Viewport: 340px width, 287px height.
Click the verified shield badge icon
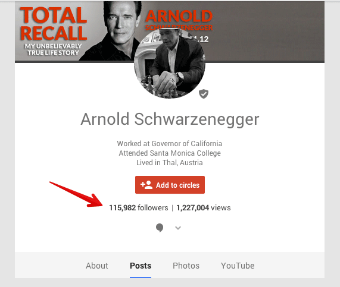[204, 94]
